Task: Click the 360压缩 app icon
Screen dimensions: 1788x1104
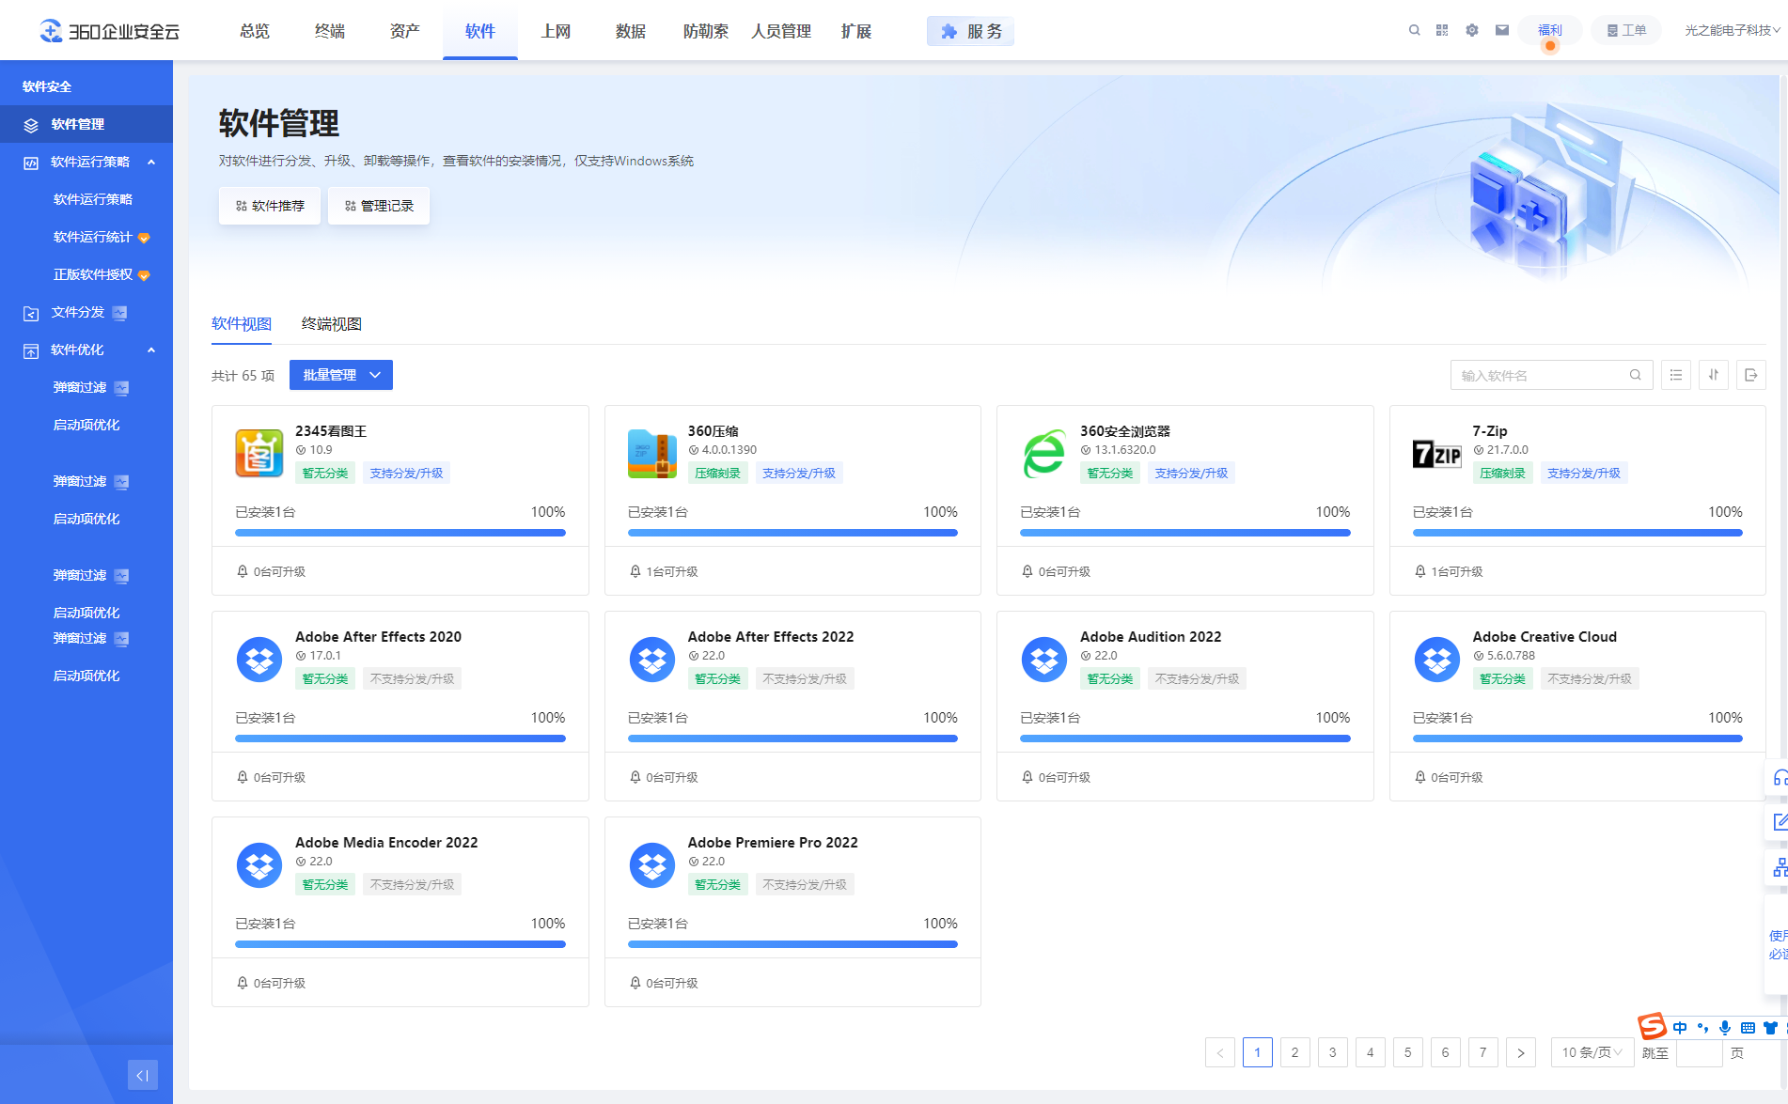Action: (652, 454)
